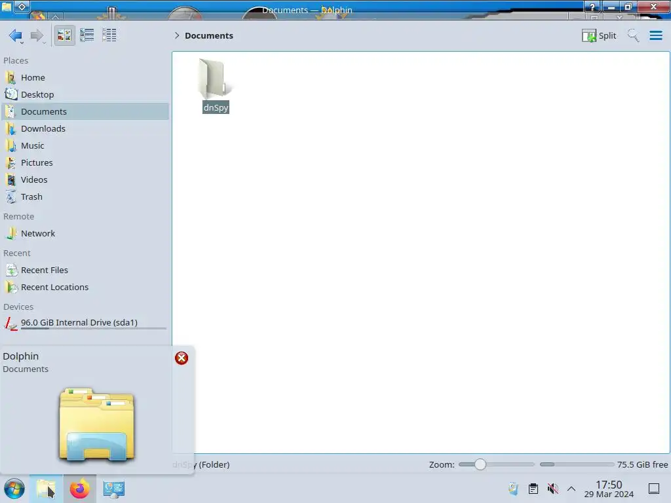Open the search magnifier tool
This screenshot has width=671, height=503.
coord(633,35)
